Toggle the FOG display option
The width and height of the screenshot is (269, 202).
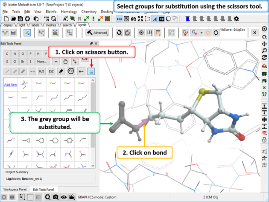[x=119, y=19]
